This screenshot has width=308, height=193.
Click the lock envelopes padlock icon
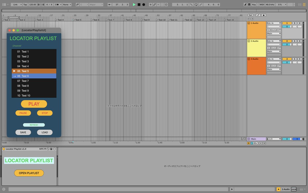coord(264,15)
